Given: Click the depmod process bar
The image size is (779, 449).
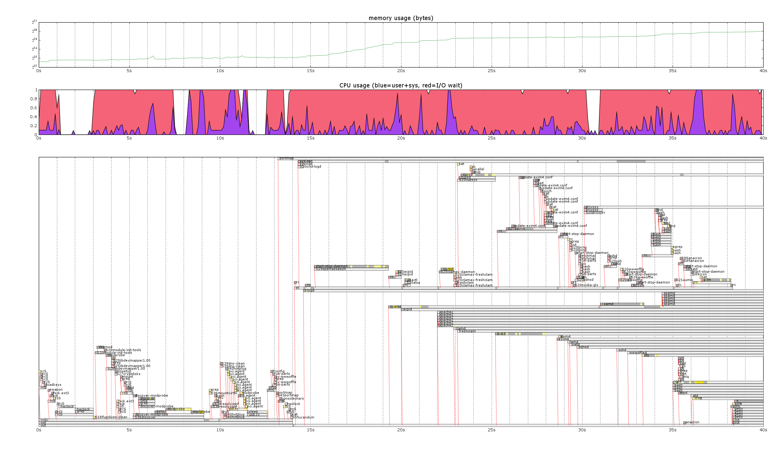Looking at the screenshot, I should pos(101,347).
